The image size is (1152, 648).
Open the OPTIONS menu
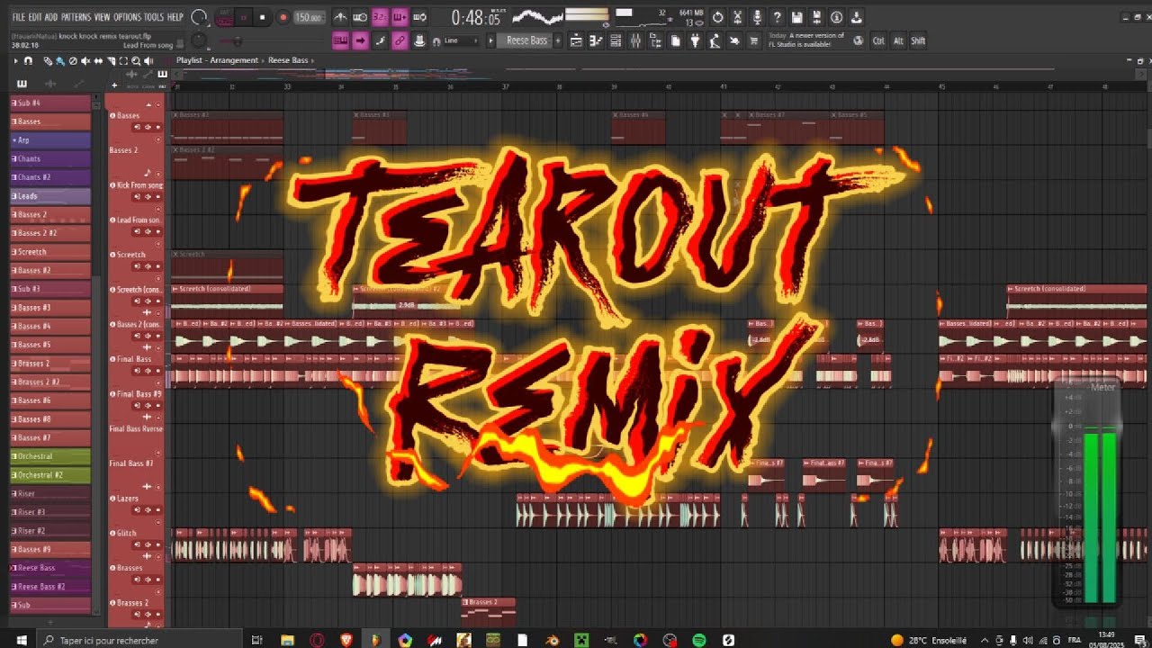click(127, 17)
